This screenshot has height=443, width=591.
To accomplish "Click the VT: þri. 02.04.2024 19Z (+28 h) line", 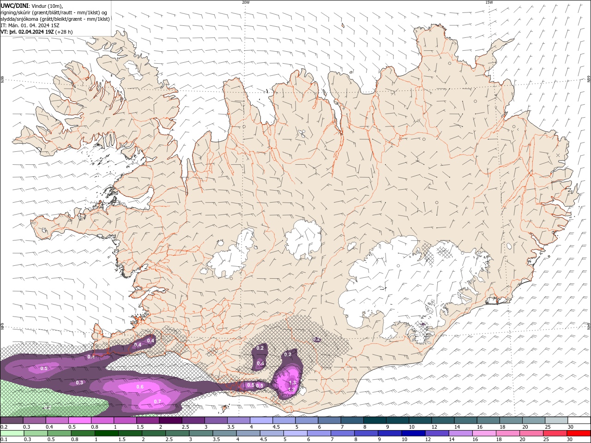I will click(36, 32).
